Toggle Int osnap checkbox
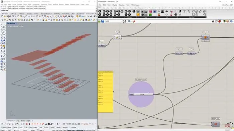This screenshot has height=131, width=234. pyautogui.click(x=29, y=128)
